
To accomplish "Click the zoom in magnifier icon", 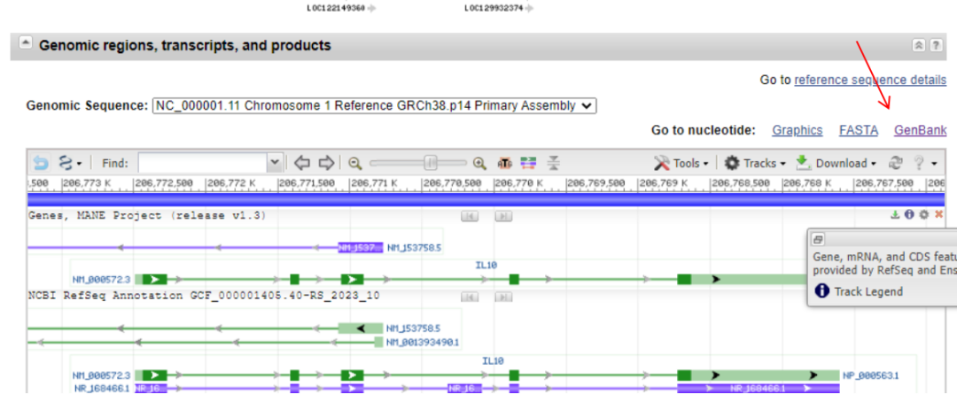I will click(x=479, y=163).
